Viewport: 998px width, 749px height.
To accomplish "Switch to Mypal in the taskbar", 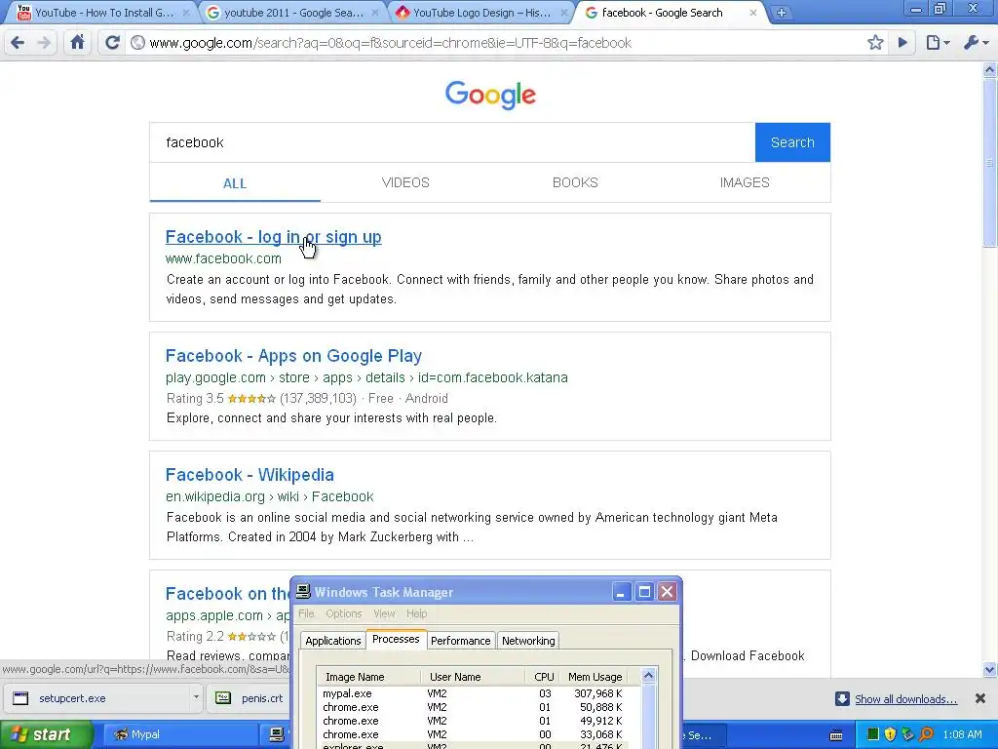I will 180,734.
